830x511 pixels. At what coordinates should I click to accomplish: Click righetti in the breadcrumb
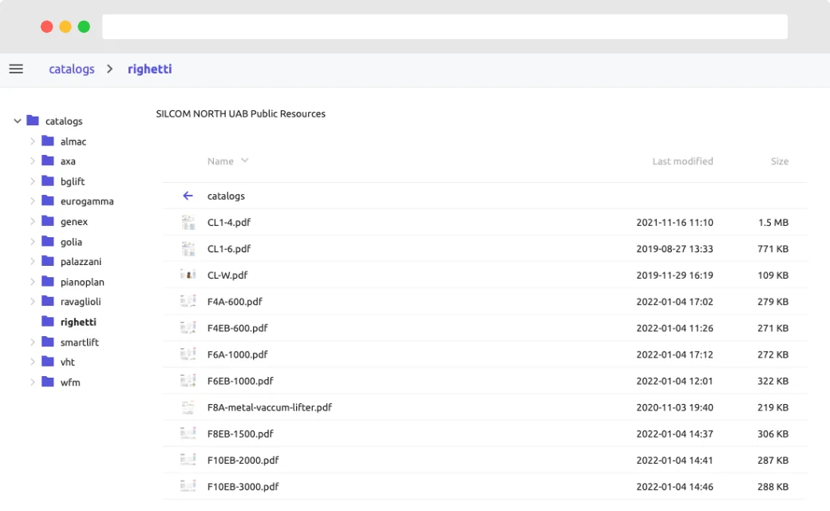click(x=149, y=69)
